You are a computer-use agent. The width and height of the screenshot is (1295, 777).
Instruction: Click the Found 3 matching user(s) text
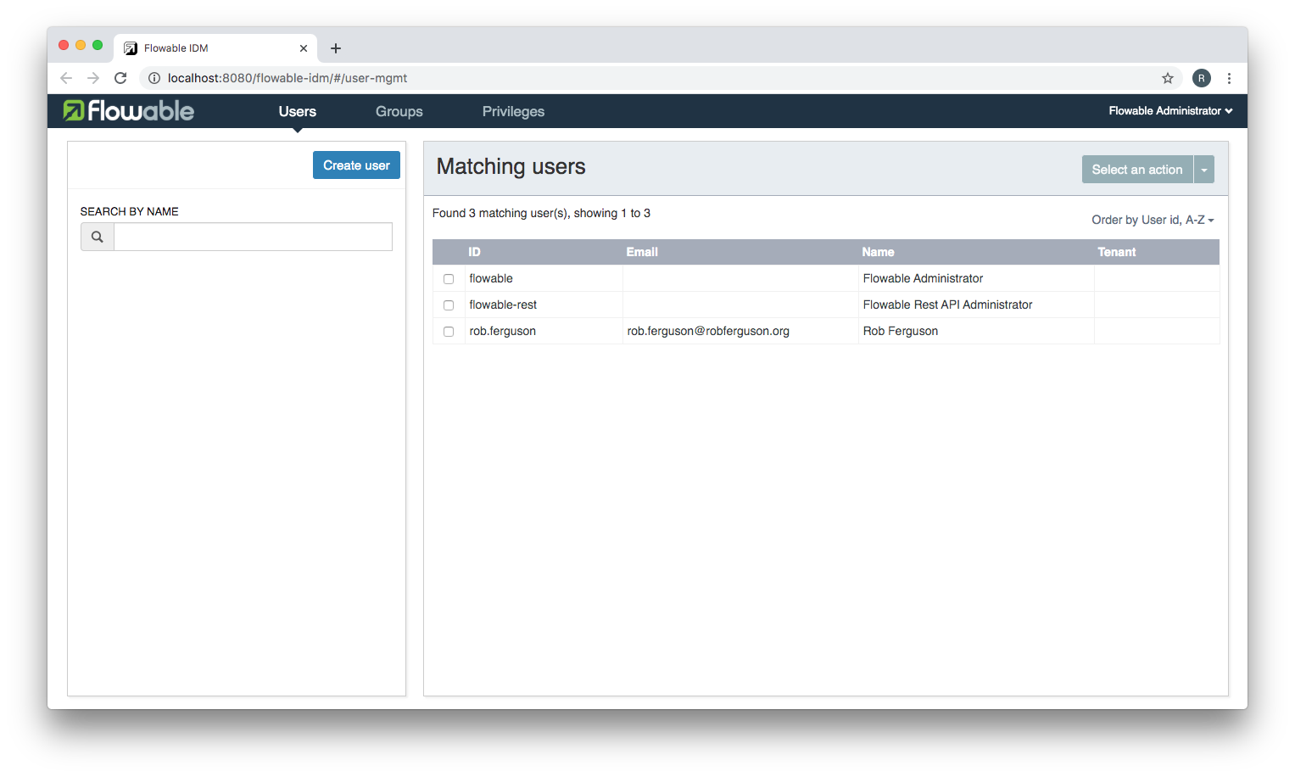(541, 213)
